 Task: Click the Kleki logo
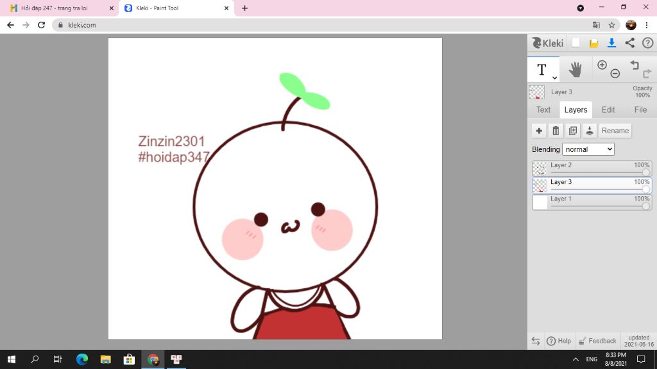[x=548, y=43]
